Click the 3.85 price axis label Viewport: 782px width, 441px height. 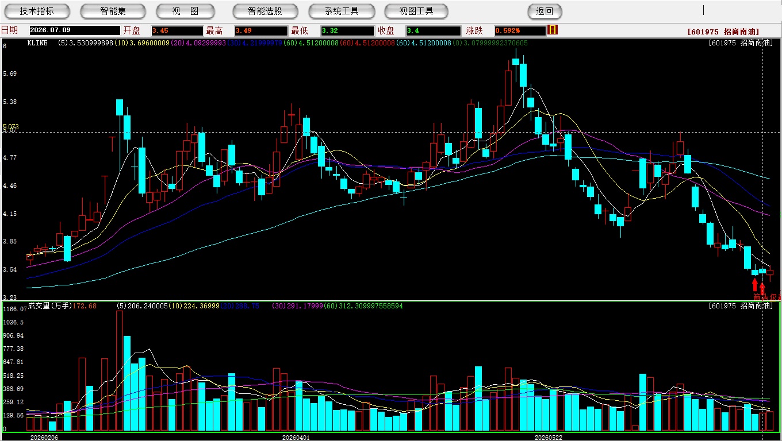click(x=10, y=242)
